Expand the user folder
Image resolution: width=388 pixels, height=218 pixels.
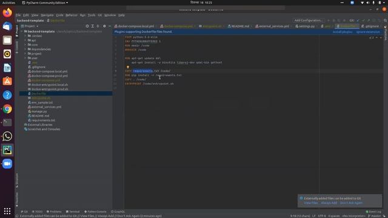[25, 58]
